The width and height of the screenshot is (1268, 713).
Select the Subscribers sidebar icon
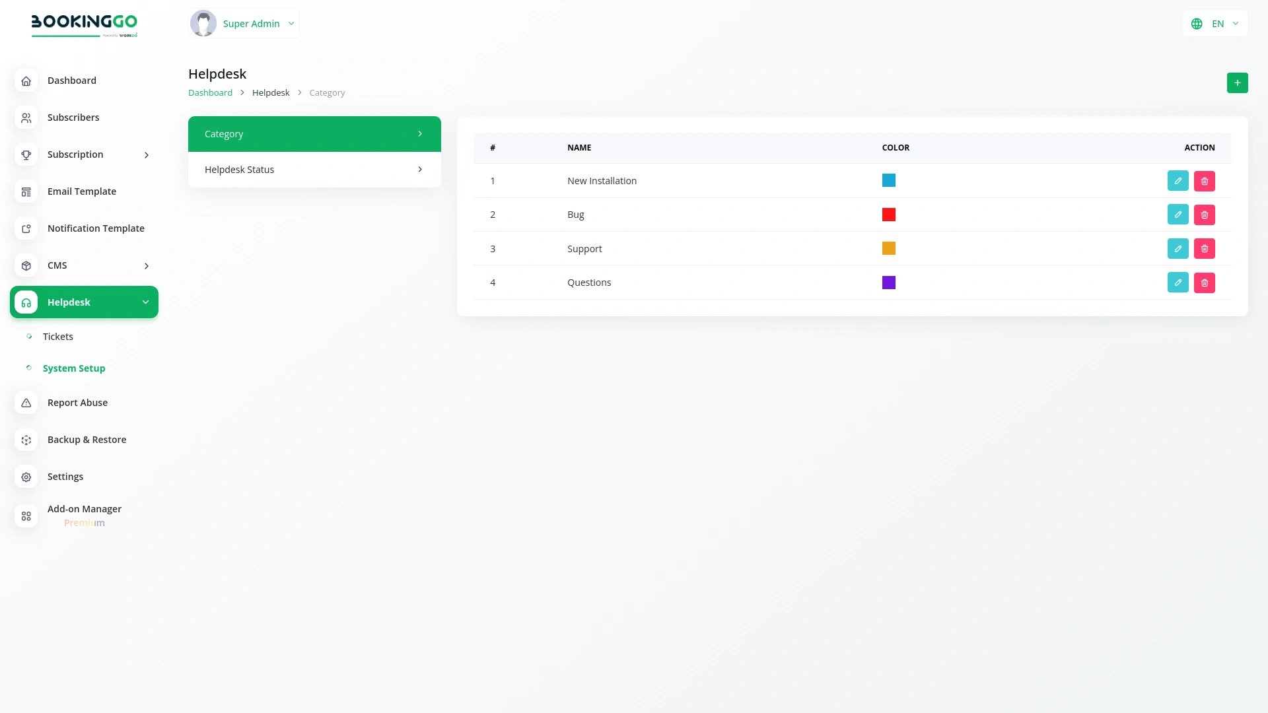pos(26,118)
